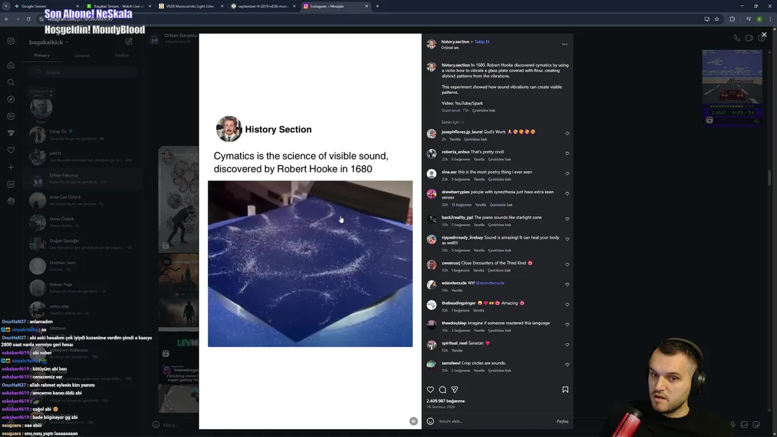Follow history.section via 'Takip Et'
This screenshot has height=437, width=777.
pyautogui.click(x=482, y=42)
